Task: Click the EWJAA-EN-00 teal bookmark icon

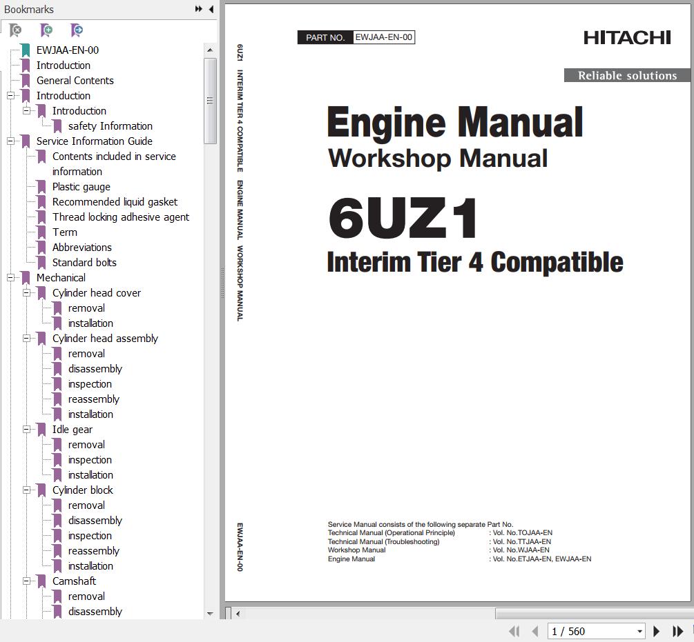Action: (x=26, y=50)
